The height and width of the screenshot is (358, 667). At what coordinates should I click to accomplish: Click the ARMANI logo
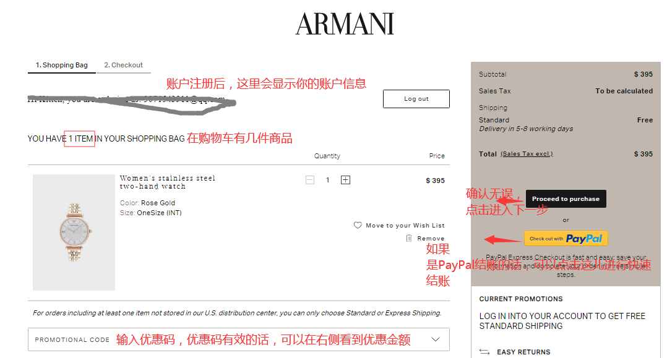click(345, 23)
